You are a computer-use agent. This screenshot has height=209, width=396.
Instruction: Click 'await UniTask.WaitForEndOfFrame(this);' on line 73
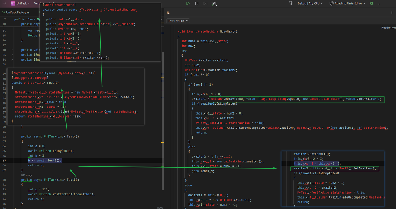click(61, 194)
